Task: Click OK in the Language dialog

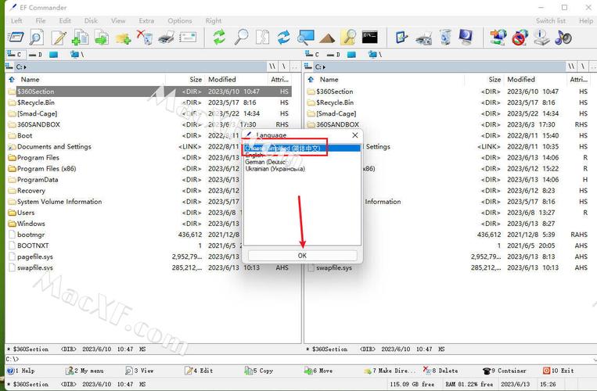Action: click(302, 256)
